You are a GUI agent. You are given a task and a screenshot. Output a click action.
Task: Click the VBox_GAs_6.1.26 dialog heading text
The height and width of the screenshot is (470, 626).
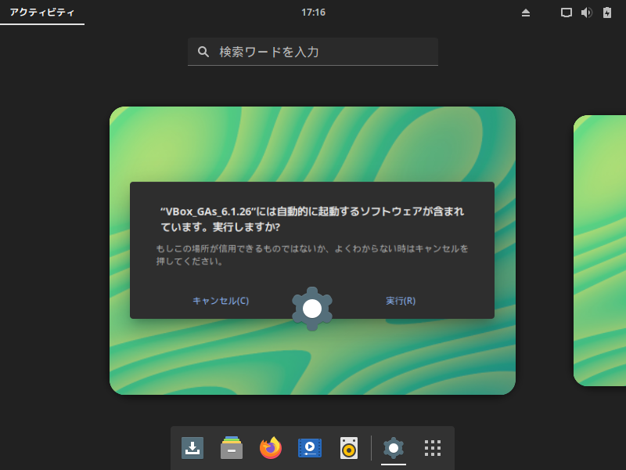tap(312, 219)
